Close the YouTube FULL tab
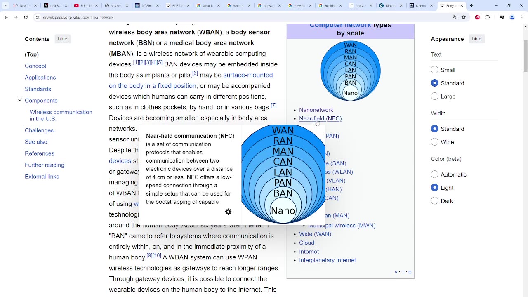This screenshot has height=297, width=528. [x=96, y=6]
